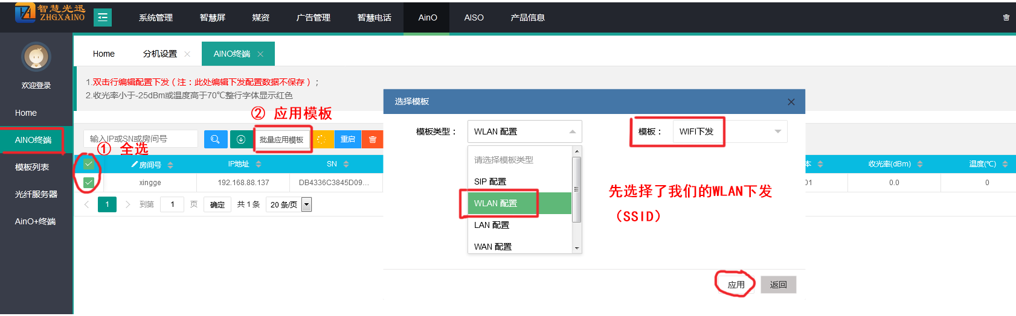Select the LAN 配置 option in the list
This screenshot has height=316, width=1016.
point(492,225)
